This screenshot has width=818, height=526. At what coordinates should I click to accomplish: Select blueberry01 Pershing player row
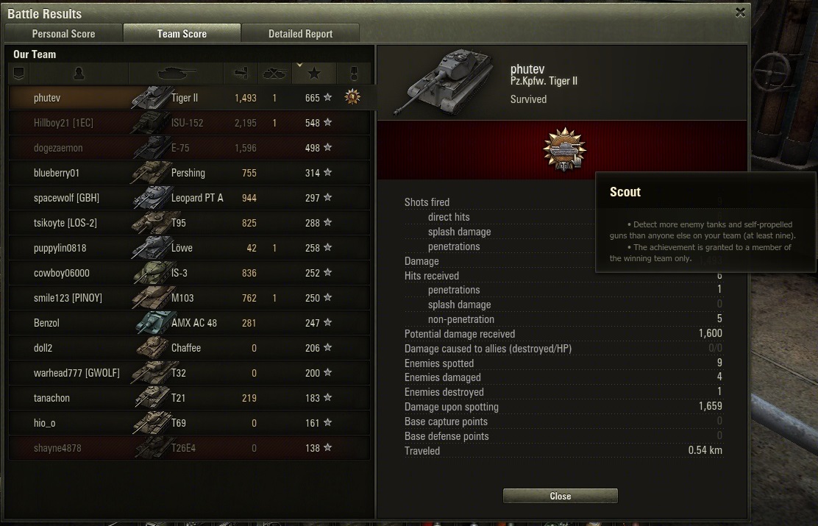(189, 173)
